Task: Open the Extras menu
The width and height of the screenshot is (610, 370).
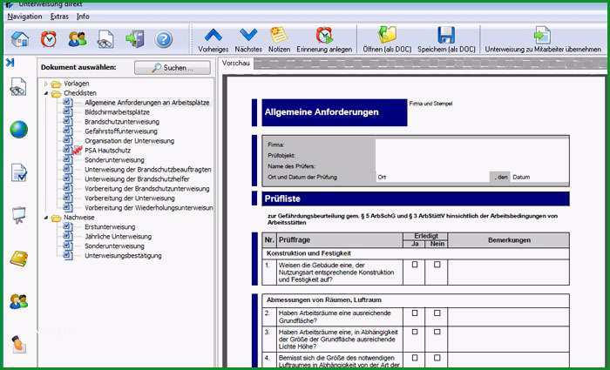Action: 59,17
